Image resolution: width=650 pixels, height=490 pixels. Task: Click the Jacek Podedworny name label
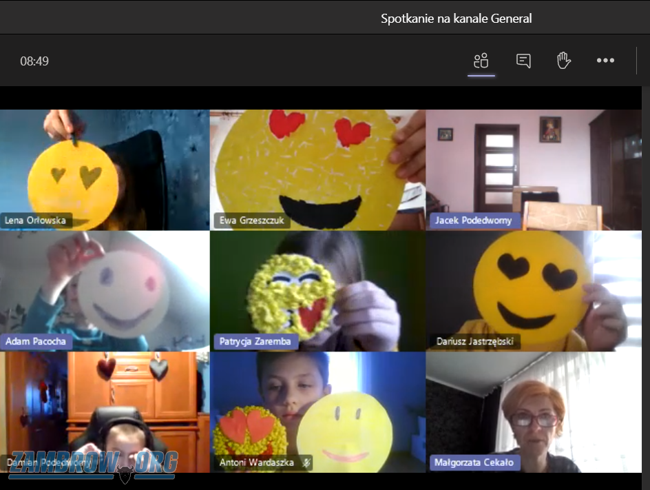click(474, 221)
